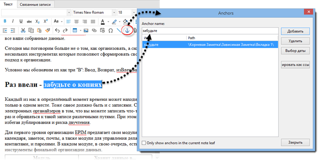Decrease paragraph indent
318x160 pixels.
(4, 30)
